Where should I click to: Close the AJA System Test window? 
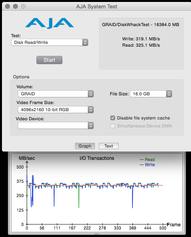coord(8,6)
